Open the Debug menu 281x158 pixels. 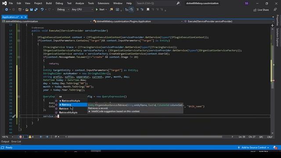point(59,3)
